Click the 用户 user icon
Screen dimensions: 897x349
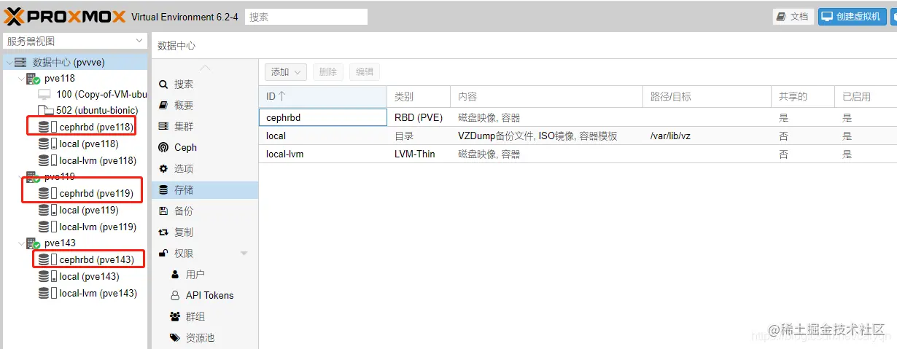tap(175, 274)
